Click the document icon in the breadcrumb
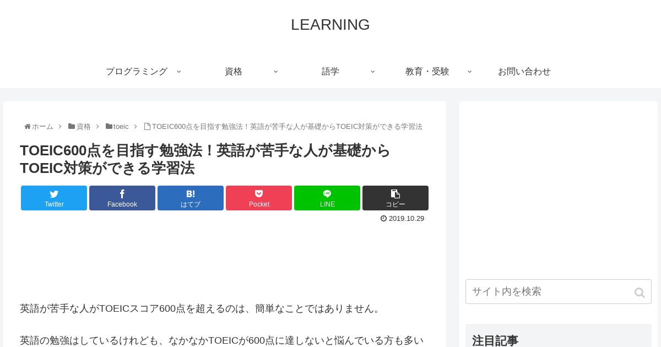 pyautogui.click(x=147, y=126)
